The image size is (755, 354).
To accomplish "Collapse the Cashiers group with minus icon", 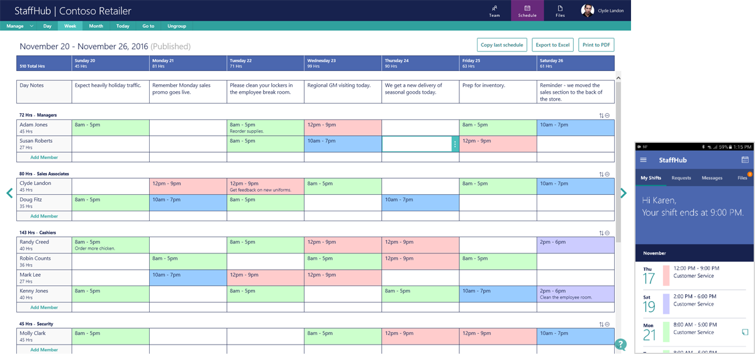I will pos(608,233).
